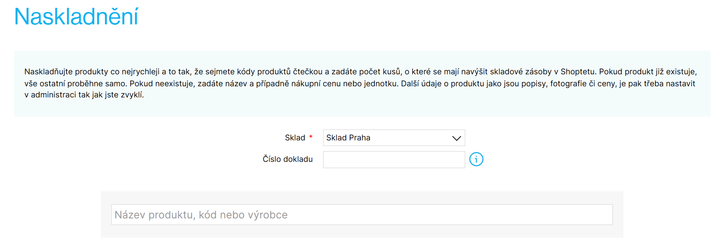Click the red required asterisk next to Sklad
This screenshot has width=725, height=244.
point(311,137)
